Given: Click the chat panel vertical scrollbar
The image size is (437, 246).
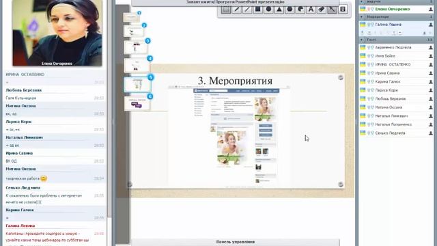Looking at the screenshot, I should tap(109, 123).
